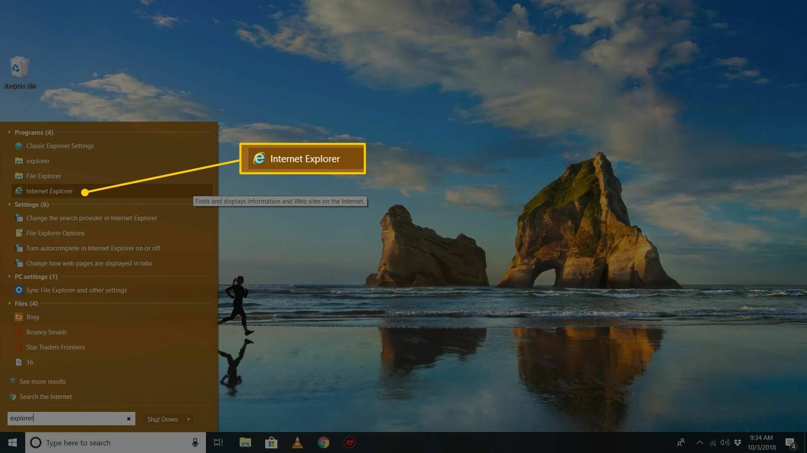Click the Cortana microphone icon
This screenshot has height=453, width=807.
tap(195, 443)
